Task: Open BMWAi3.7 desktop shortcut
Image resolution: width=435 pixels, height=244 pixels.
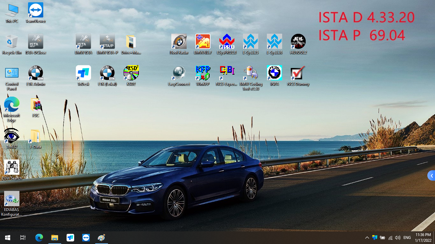Action: pyautogui.click(x=203, y=44)
